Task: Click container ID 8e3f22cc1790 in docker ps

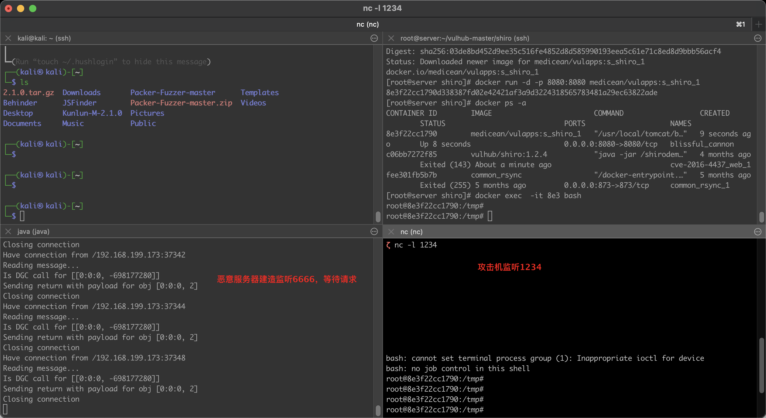Action: pyautogui.click(x=411, y=134)
